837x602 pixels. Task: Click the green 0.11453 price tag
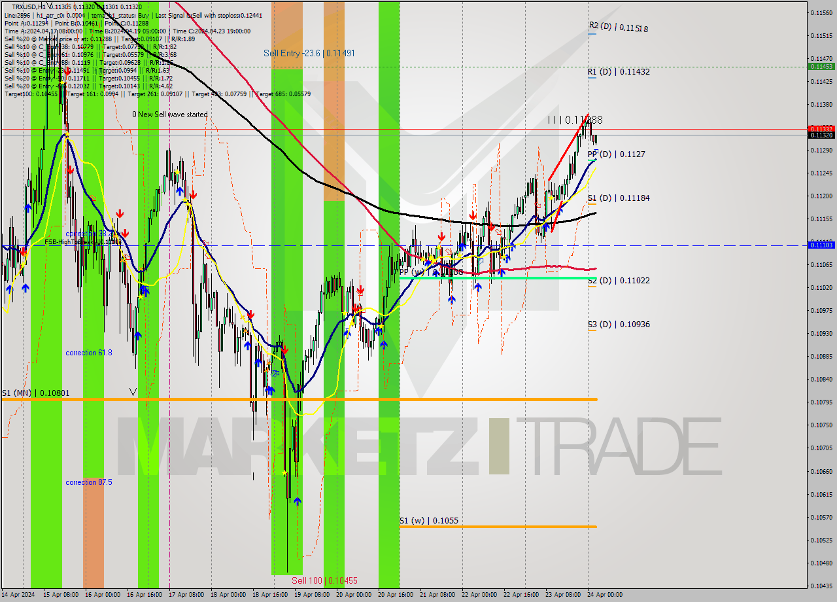coord(822,66)
